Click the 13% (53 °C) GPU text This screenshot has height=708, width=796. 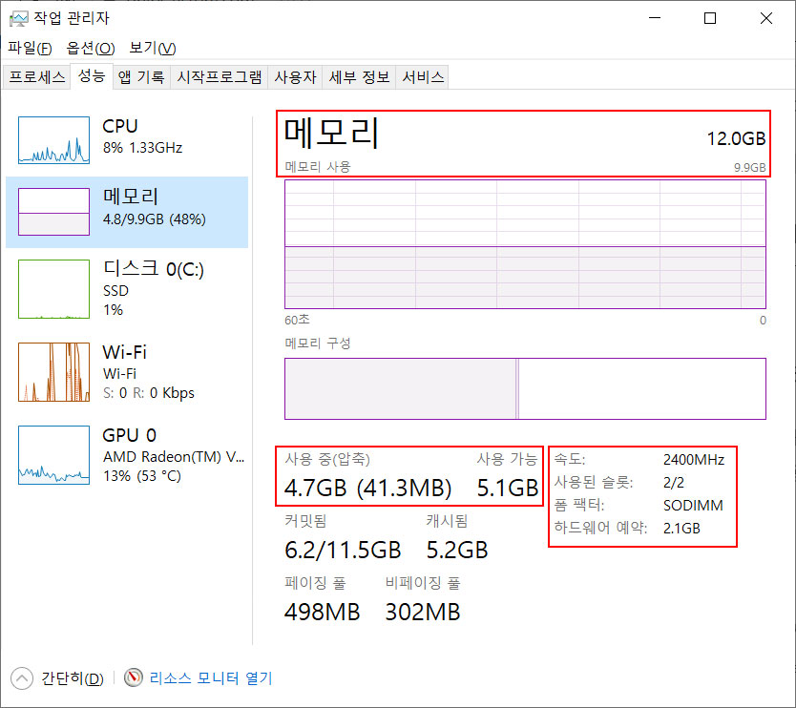pyautogui.click(x=142, y=476)
